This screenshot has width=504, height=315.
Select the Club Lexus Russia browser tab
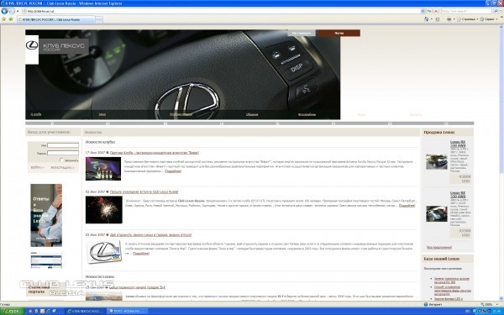pyautogui.click(x=56, y=19)
